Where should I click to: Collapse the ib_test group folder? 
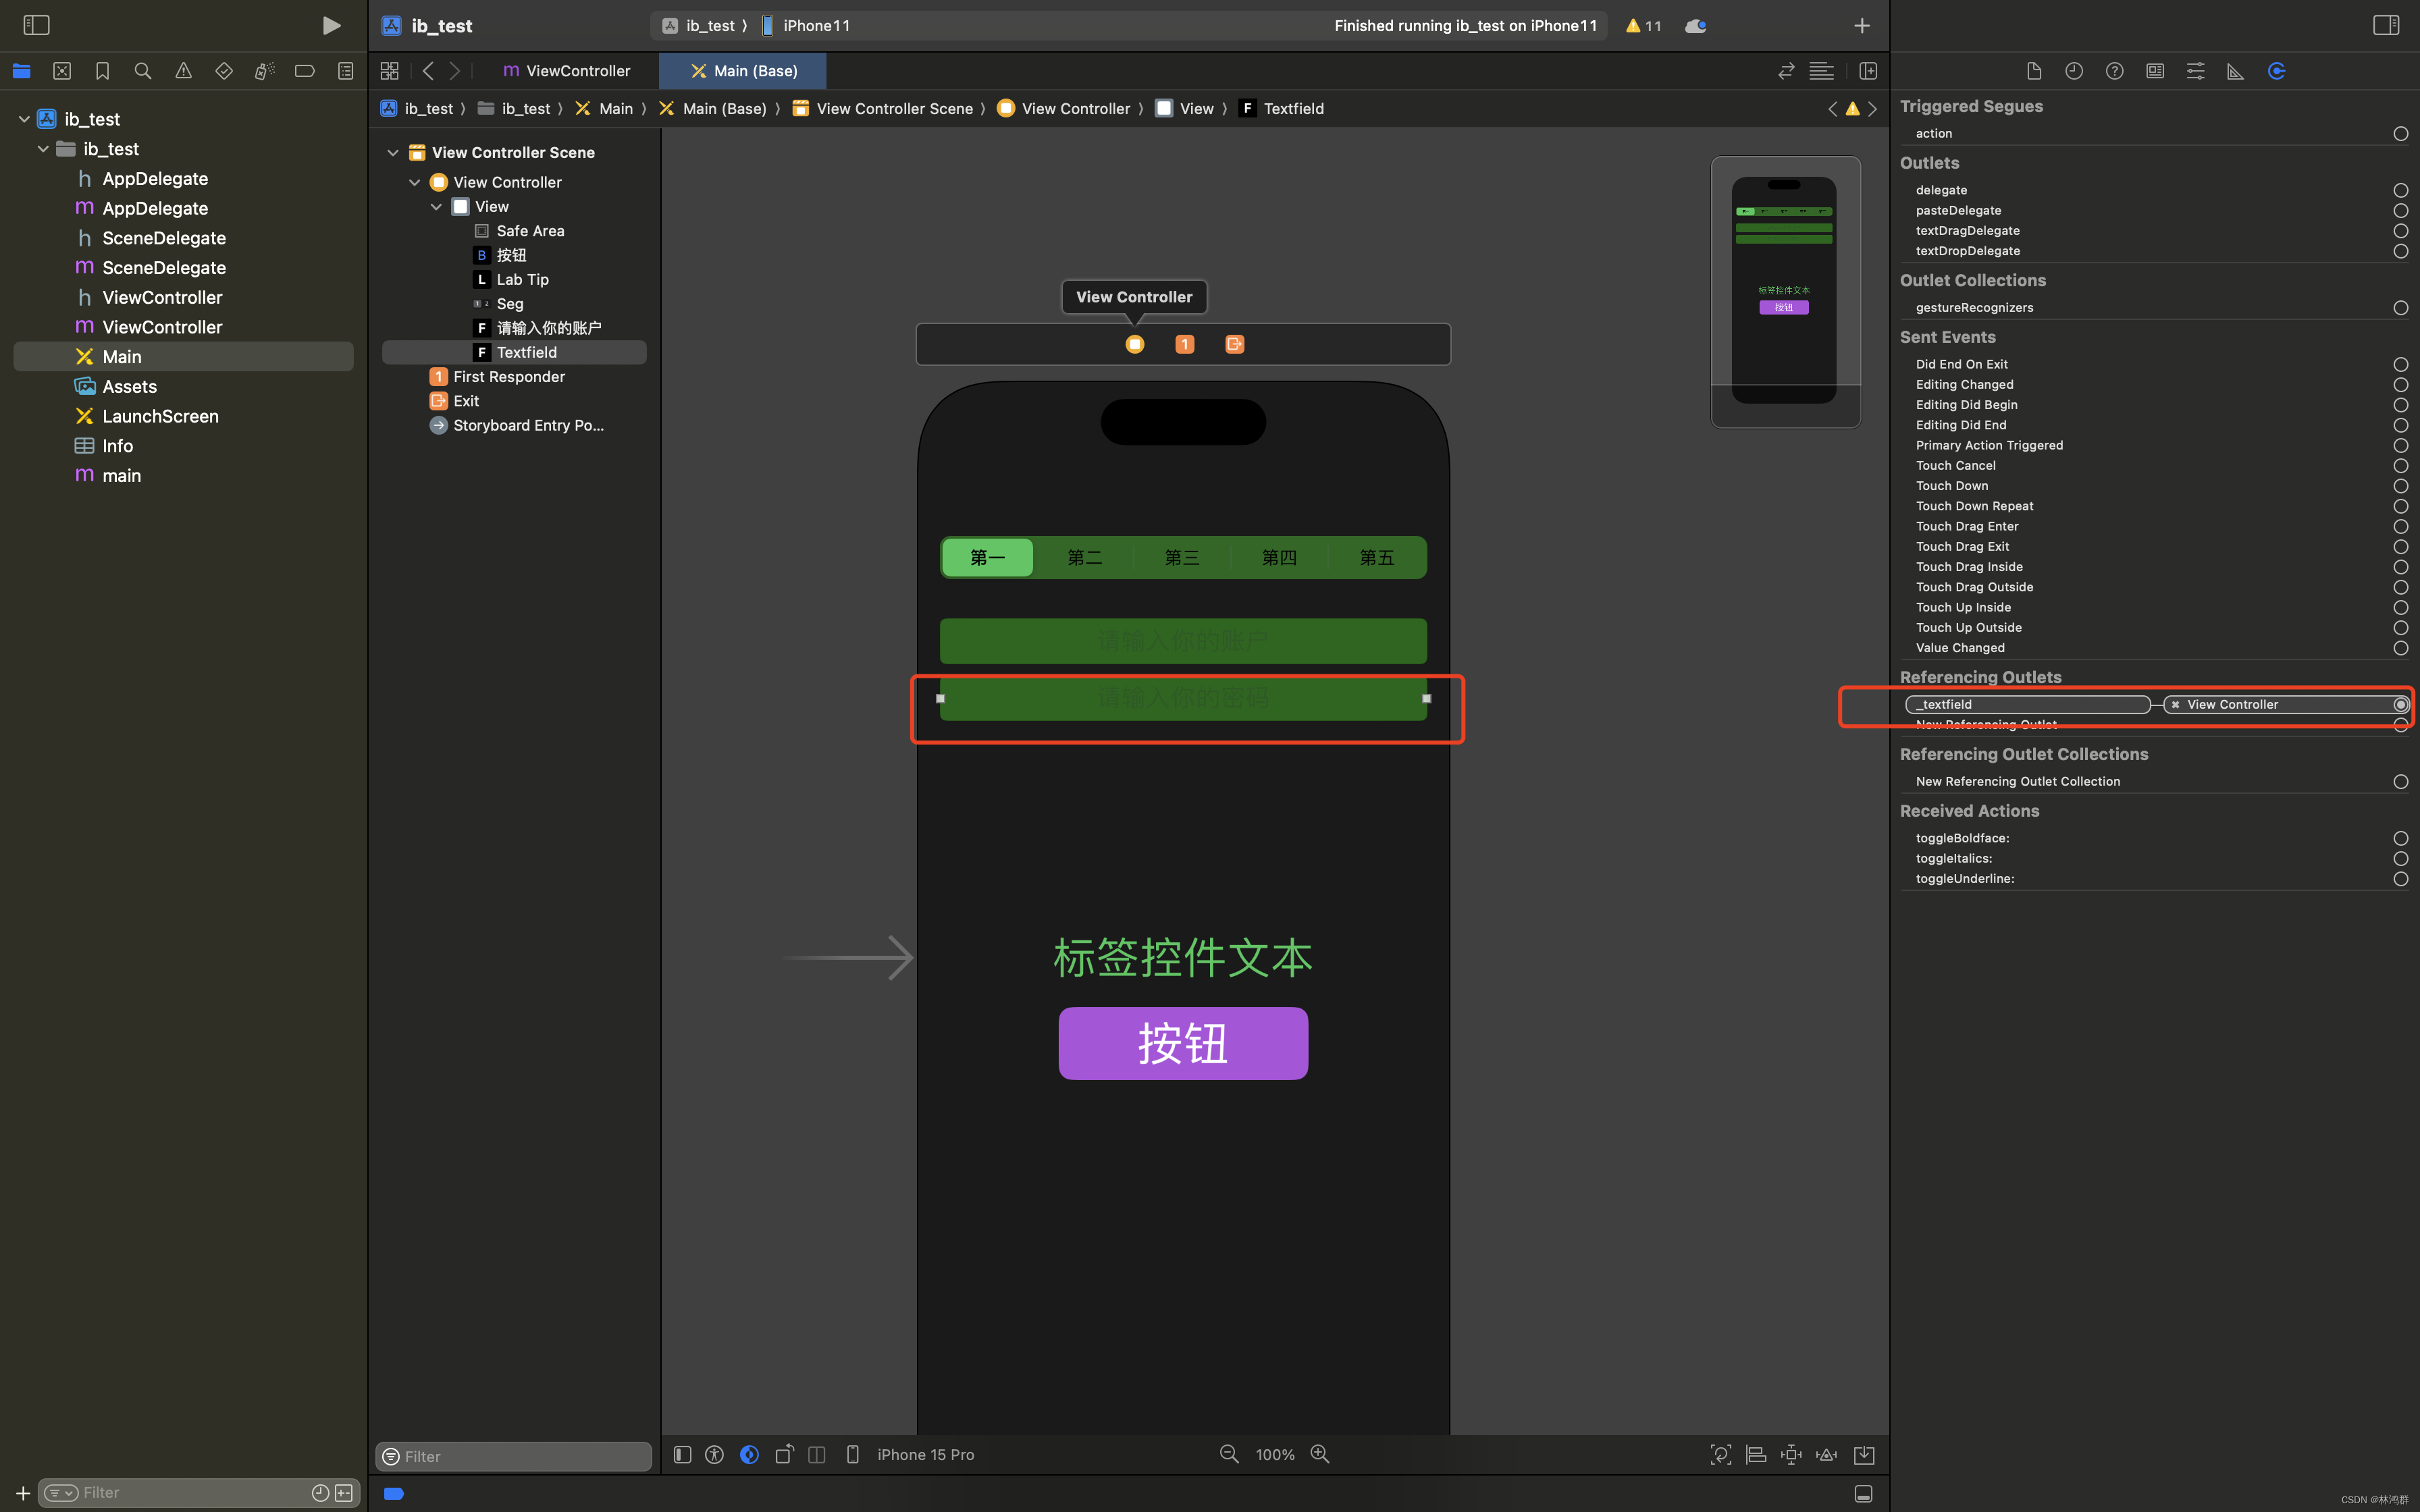tap(43, 149)
